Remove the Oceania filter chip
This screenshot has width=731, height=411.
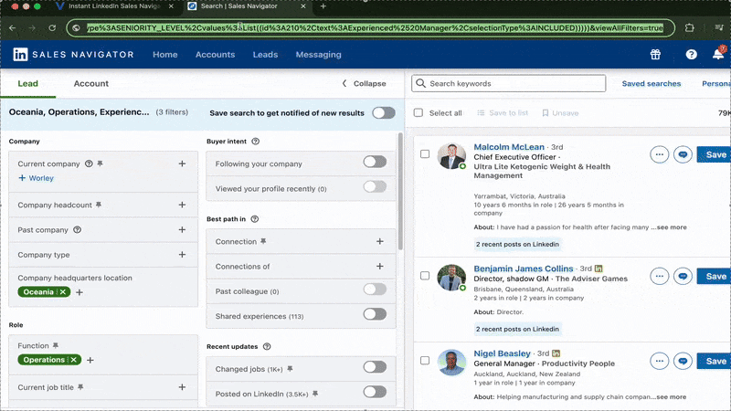(63, 292)
